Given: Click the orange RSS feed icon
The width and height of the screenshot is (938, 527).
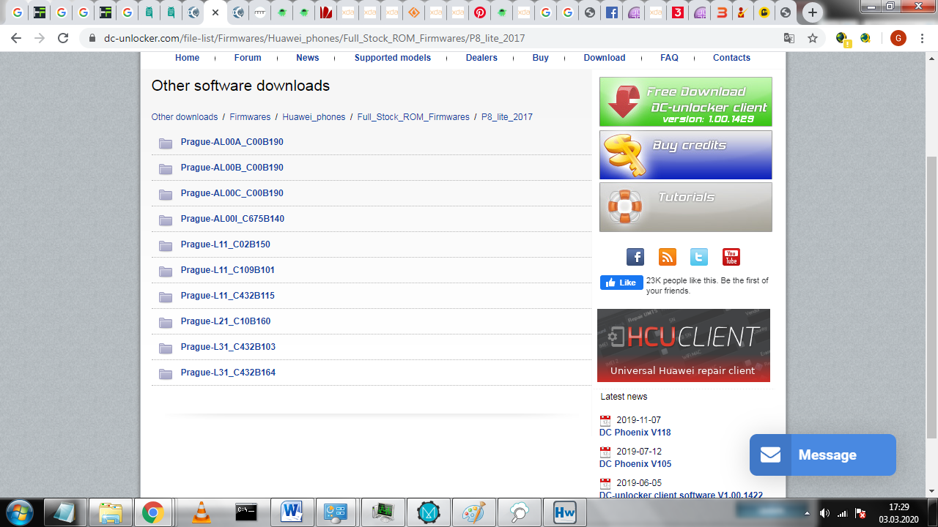Looking at the screenshot, I should pyautogui.click(x=668, y=257).
